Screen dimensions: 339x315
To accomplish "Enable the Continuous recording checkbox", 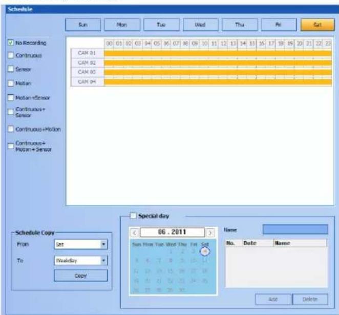I will pos(11,55).
